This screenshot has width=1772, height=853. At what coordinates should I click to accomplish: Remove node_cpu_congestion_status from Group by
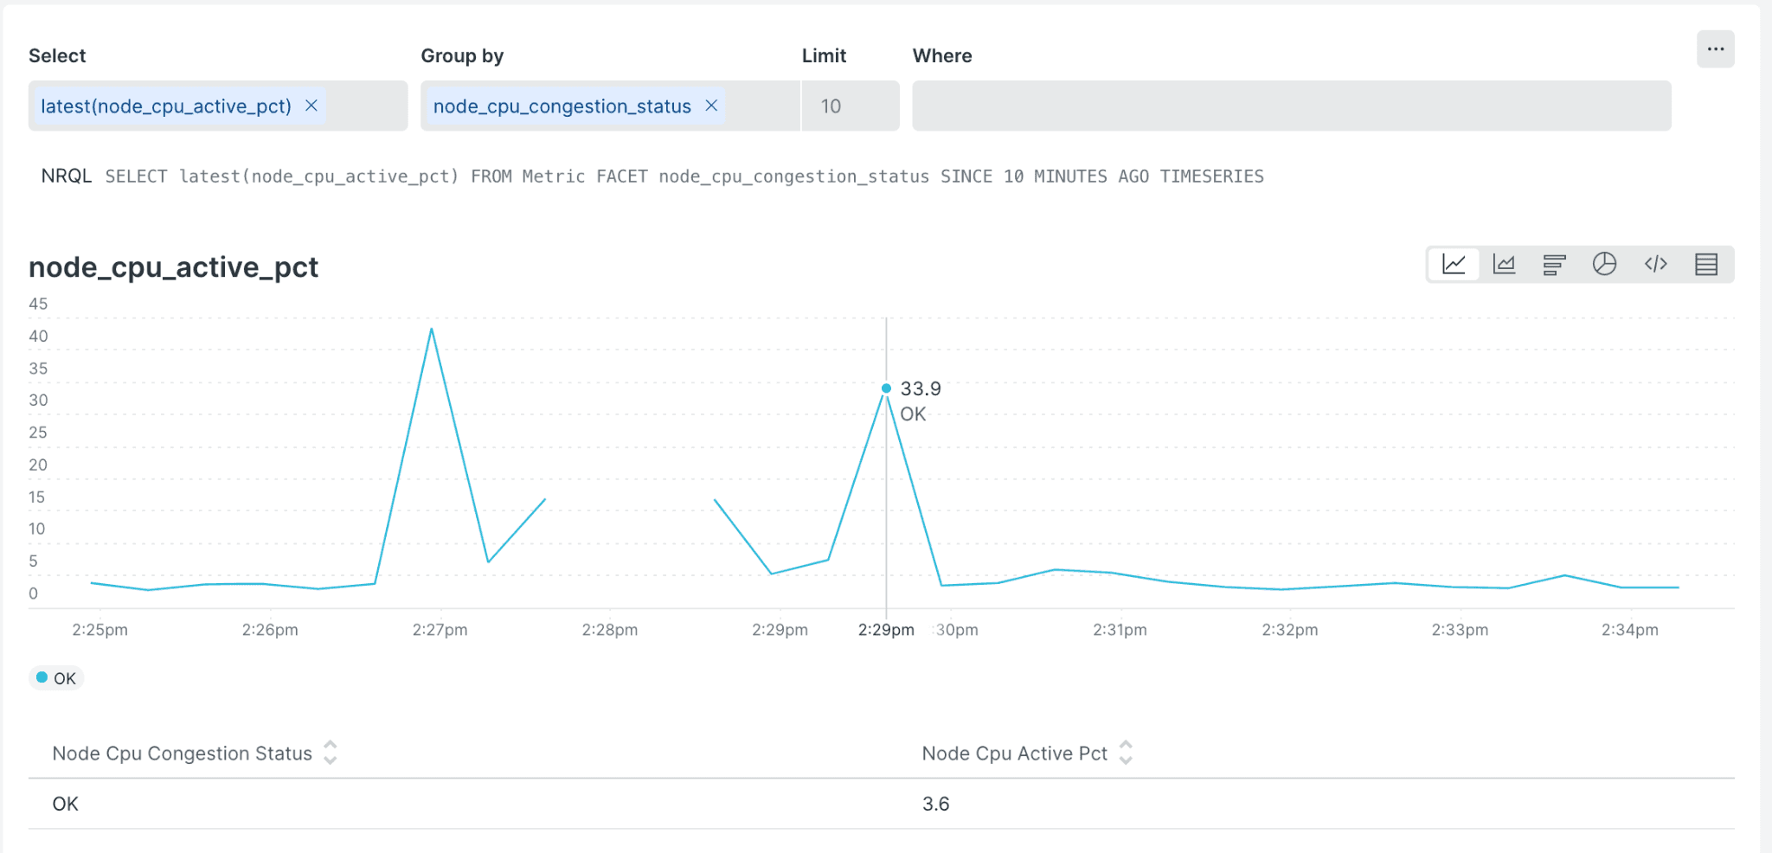pos(711,106)
